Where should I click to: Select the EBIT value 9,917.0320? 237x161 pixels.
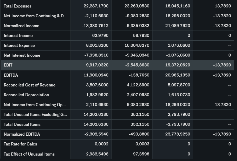(x=97, y=65)
